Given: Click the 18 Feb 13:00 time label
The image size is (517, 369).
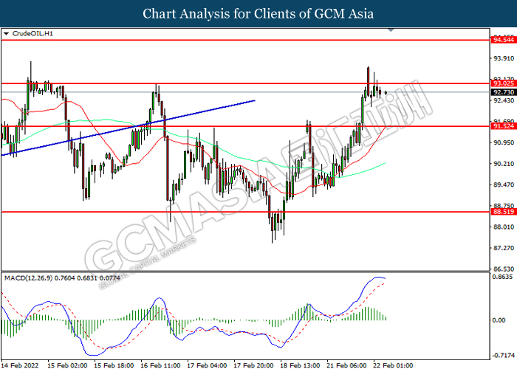Looking at the screenshot, I should pos(300,365).
